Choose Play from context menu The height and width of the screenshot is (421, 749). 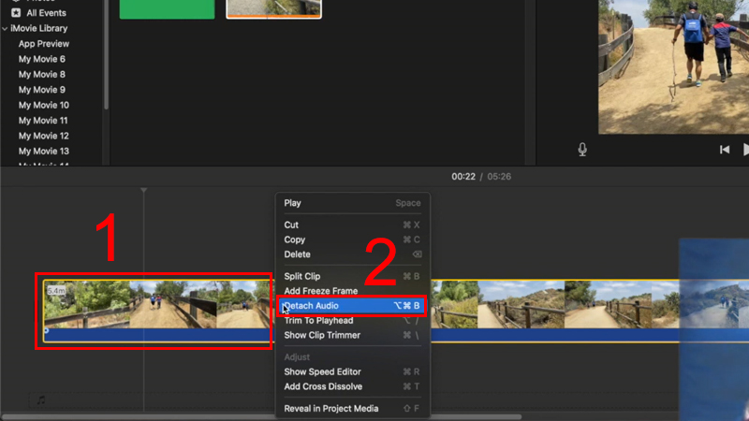pos(353,203)
